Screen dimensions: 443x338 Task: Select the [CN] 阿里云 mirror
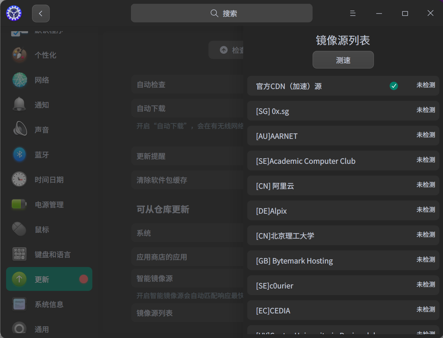coord(343,186)
